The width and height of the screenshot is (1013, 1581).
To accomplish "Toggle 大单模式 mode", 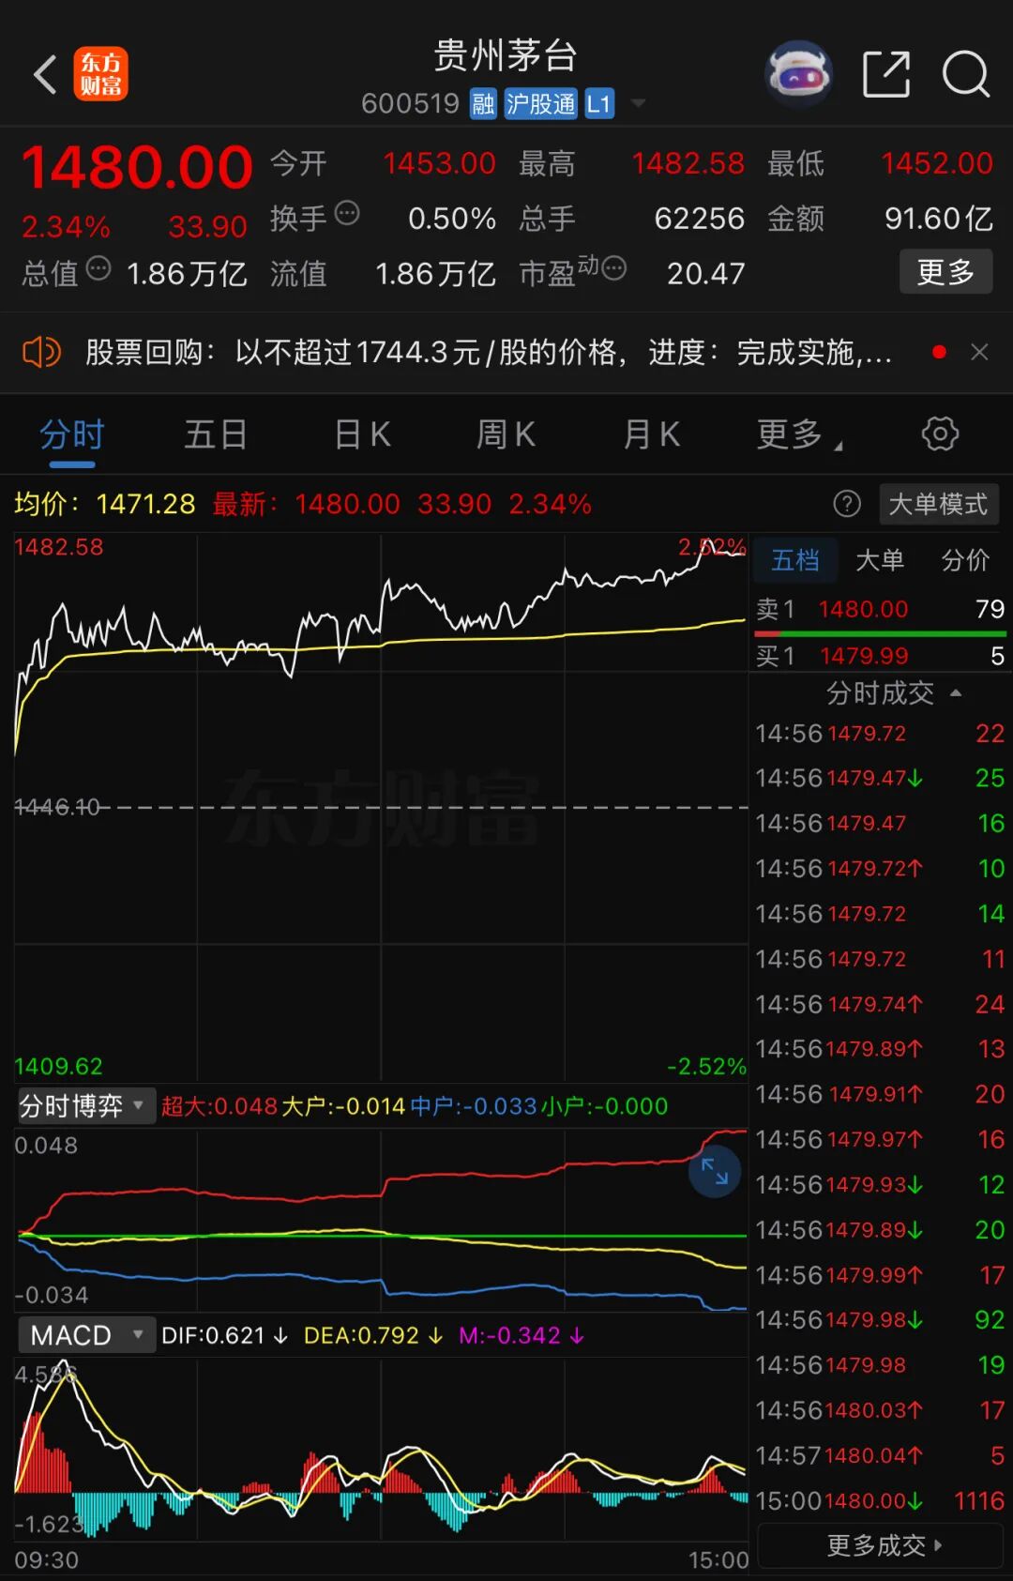I will click(938, 505).
